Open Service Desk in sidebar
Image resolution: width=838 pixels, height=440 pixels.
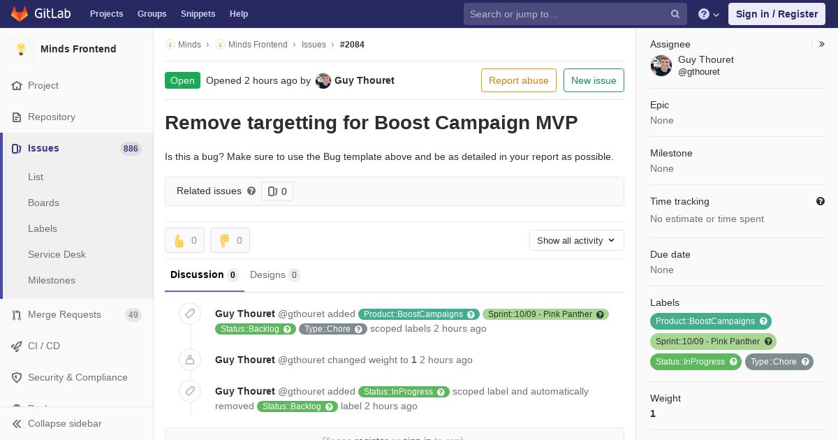coord(57,254)
